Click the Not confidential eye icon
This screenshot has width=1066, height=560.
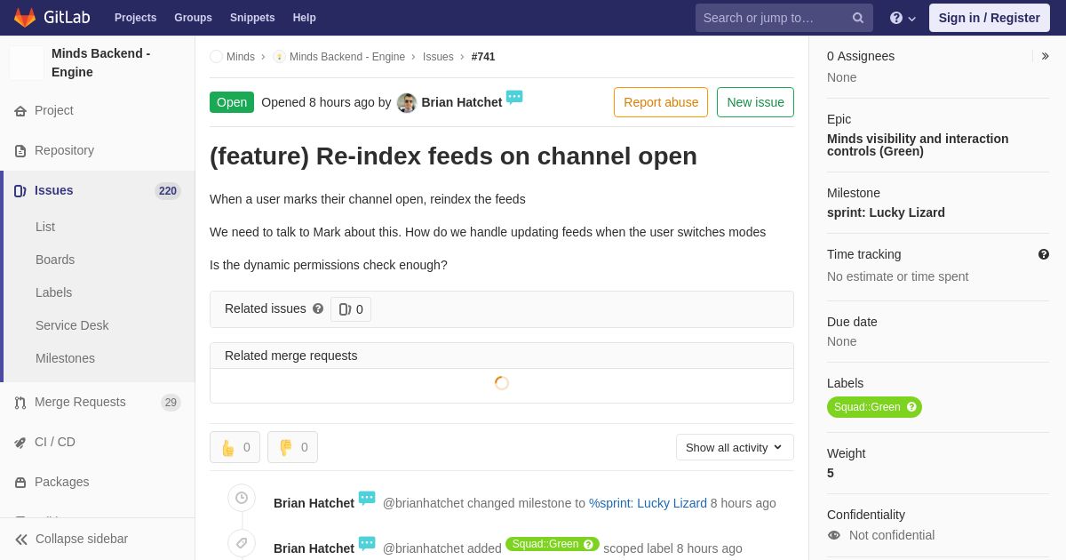pos(834,535)
